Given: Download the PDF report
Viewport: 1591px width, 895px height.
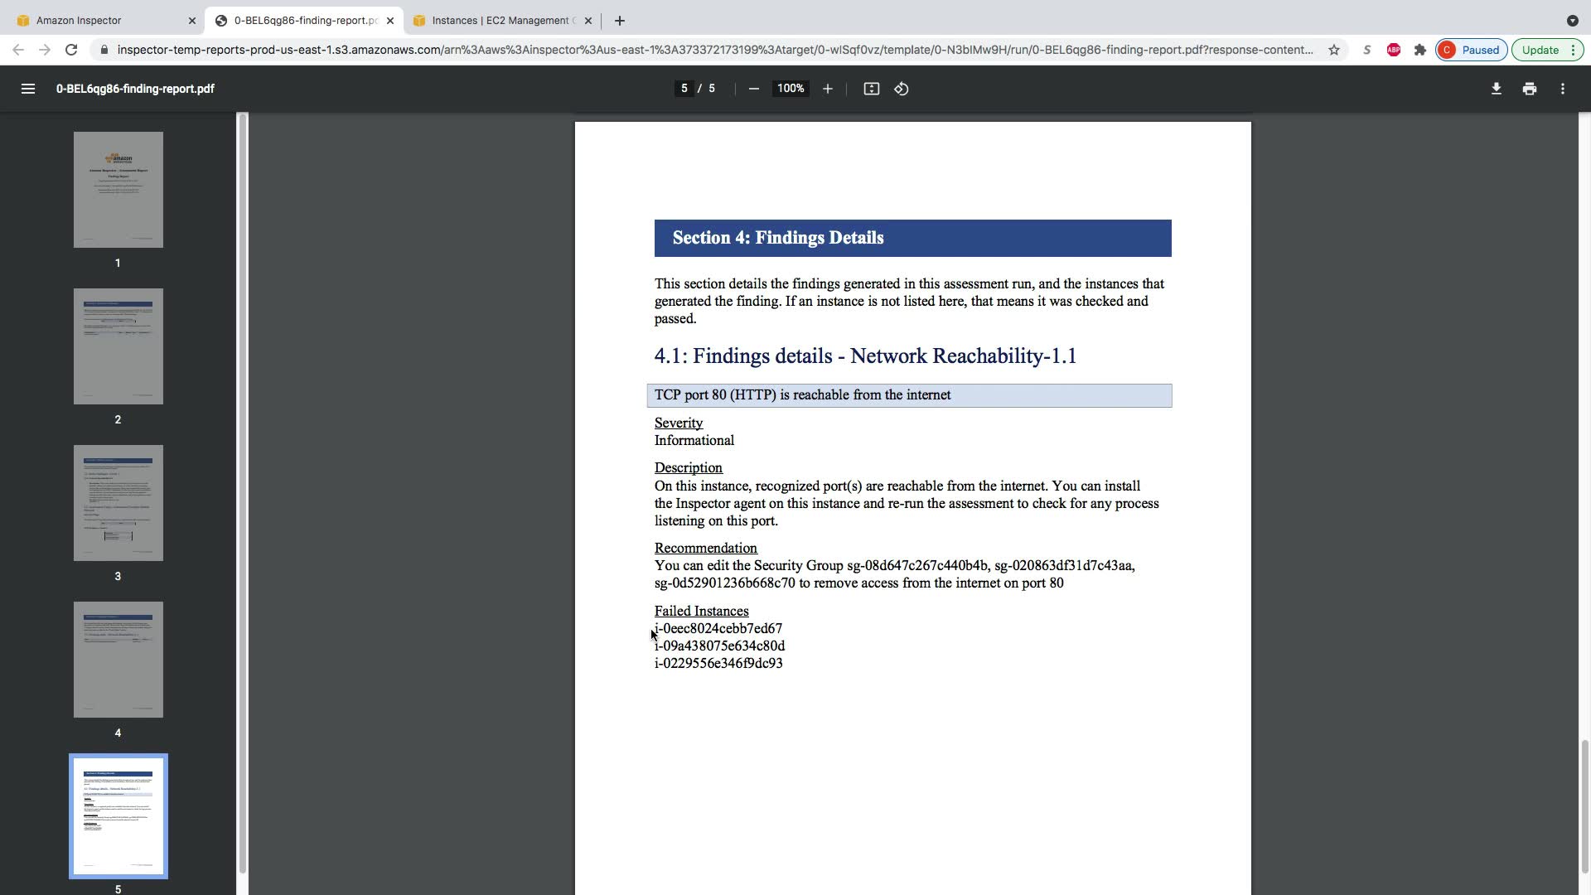Looking at the screenshot, I should [x=1496, y=89].
